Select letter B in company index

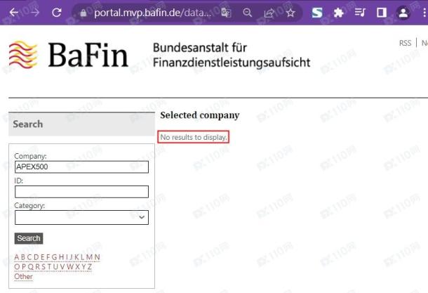23,257
